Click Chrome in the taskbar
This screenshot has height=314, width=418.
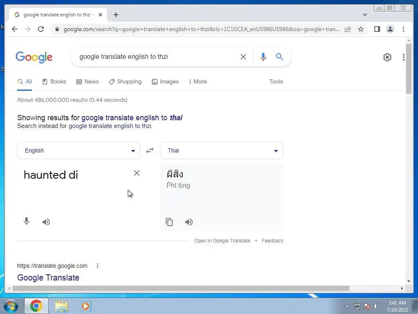[36, 306]
